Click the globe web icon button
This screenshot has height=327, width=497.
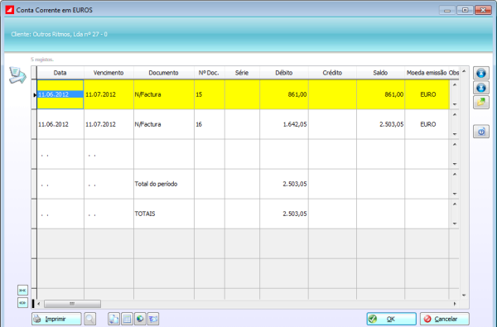140,319
